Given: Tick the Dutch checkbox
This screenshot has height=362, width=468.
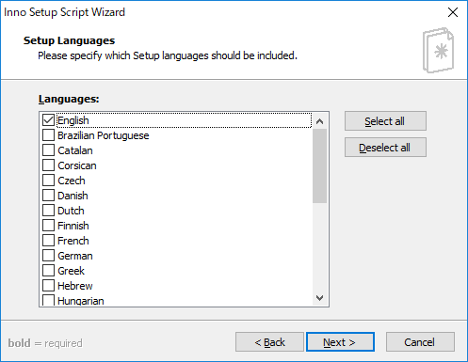Looking at the screenshot, I should click(48, 211).
